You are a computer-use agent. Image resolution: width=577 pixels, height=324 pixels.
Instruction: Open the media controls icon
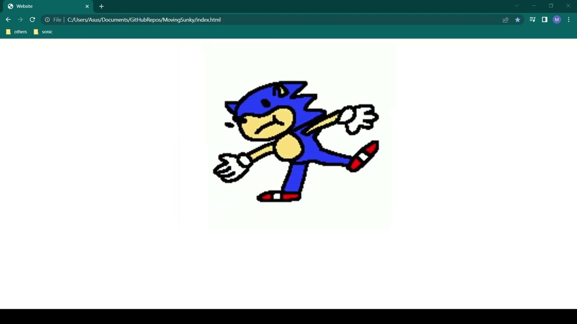(x=532, y=20)
